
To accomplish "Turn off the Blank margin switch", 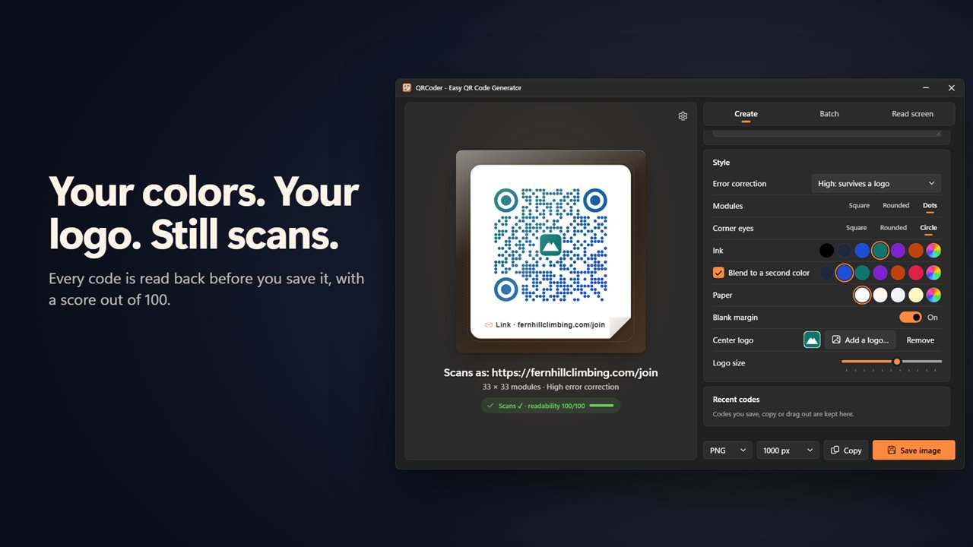I will [911, 318].
